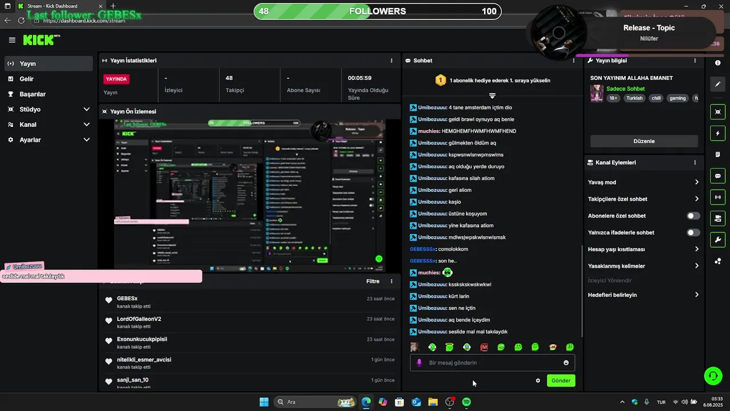Click the green support headset bubble

(x=713, y=376)
